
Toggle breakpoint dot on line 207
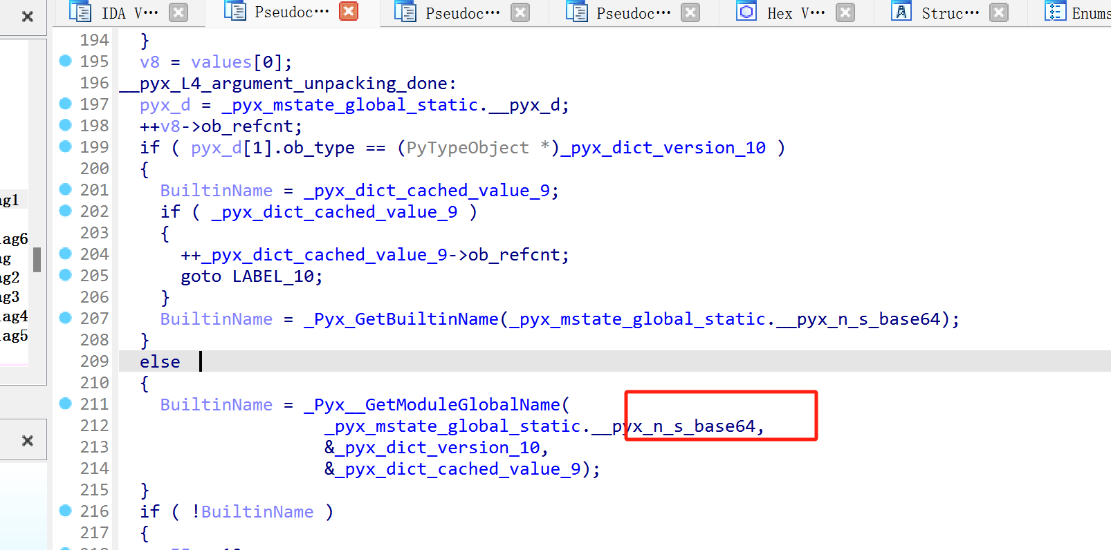(x=65, y=318)
